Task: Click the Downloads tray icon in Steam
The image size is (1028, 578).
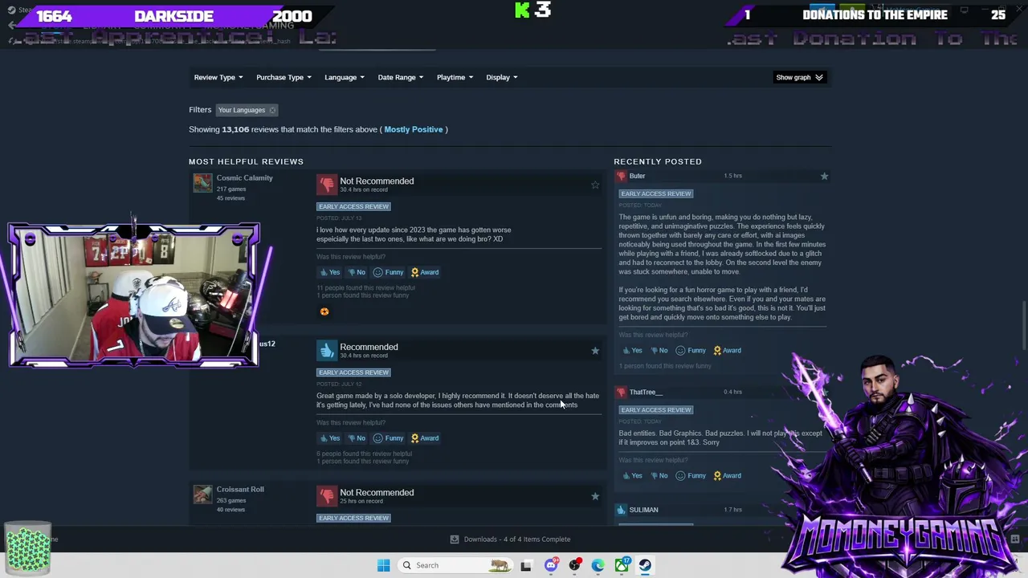Action: [455, 539]
